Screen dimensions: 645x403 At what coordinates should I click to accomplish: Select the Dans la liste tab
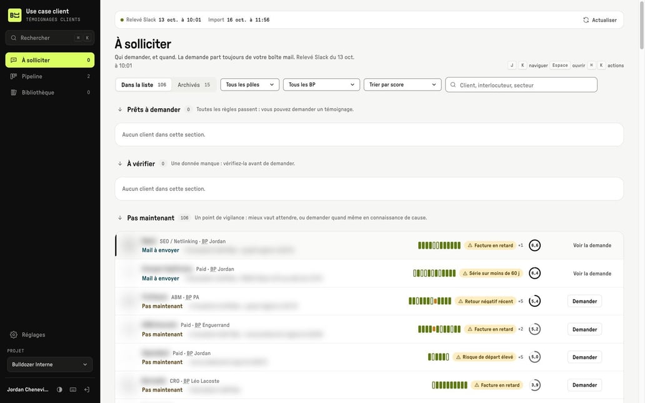click(x=144, y=85)
